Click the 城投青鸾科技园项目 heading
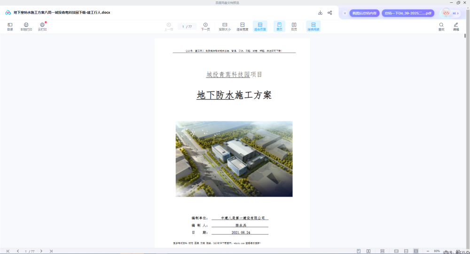470x254 pixels. point(234,75)
